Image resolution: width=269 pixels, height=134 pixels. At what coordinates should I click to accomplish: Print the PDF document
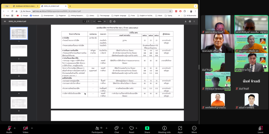[190, 21]
